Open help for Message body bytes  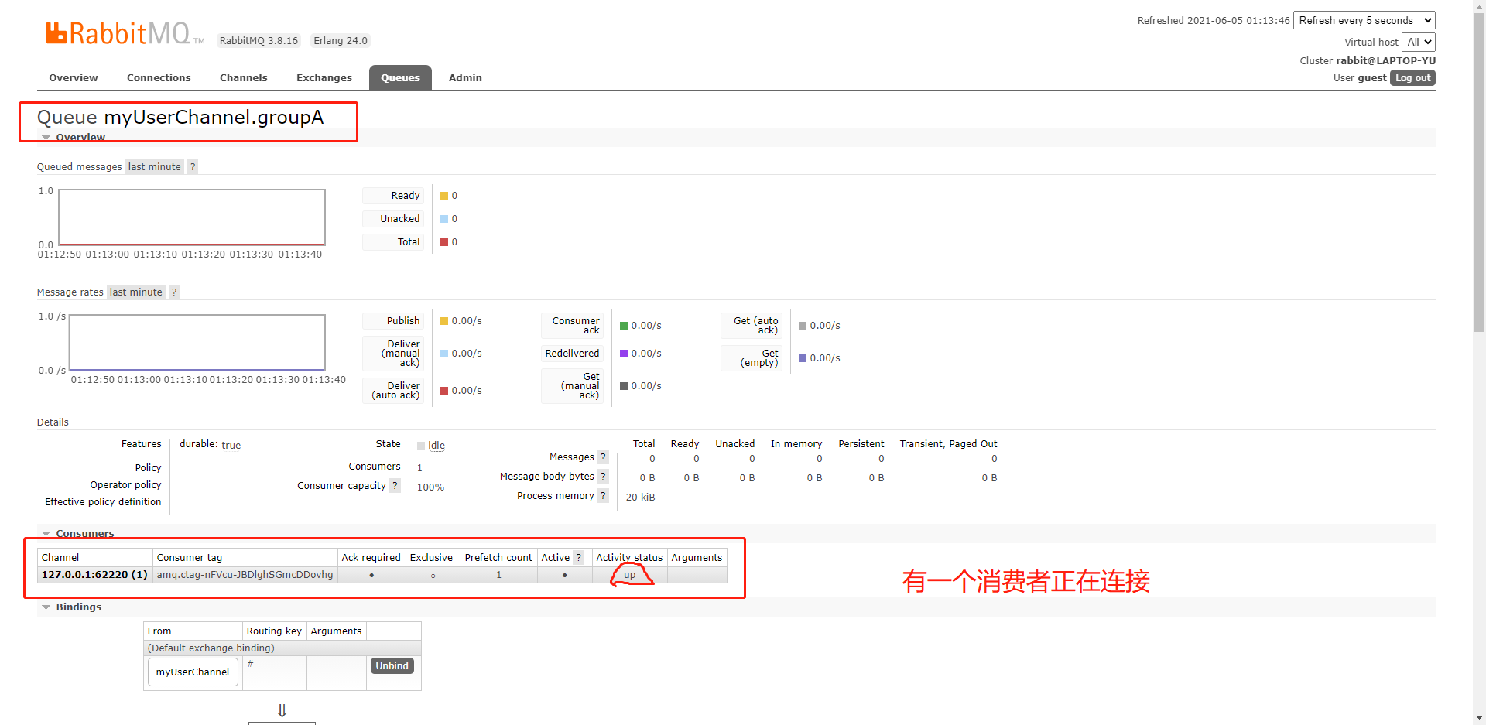point(603,476)
